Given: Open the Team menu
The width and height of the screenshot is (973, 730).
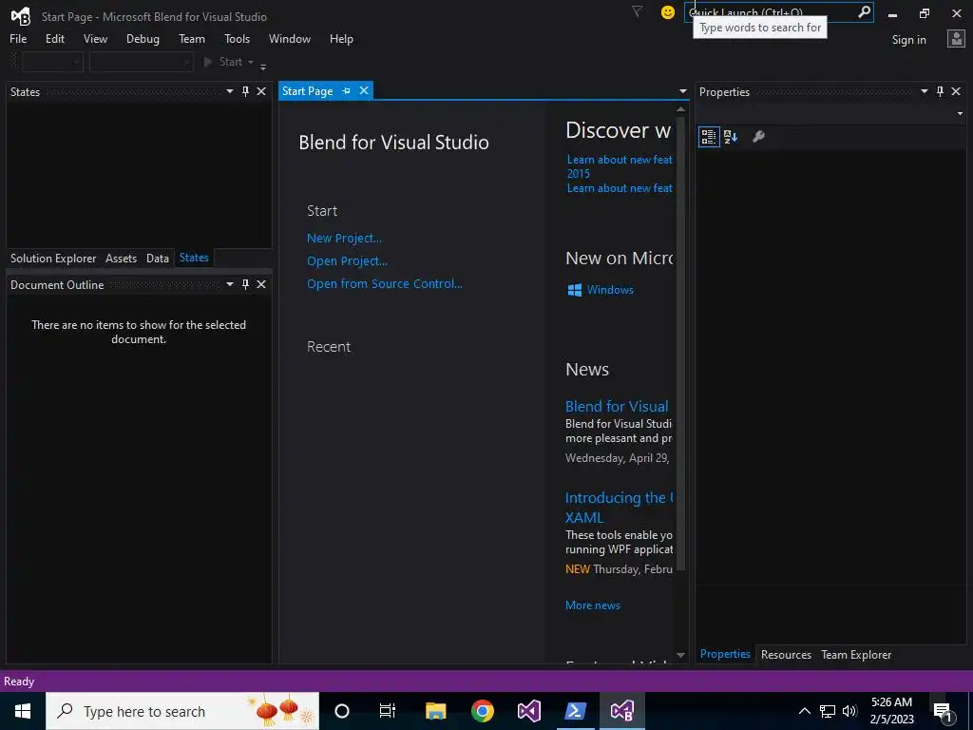Looking at the screenshot, I should click(192, 38).
